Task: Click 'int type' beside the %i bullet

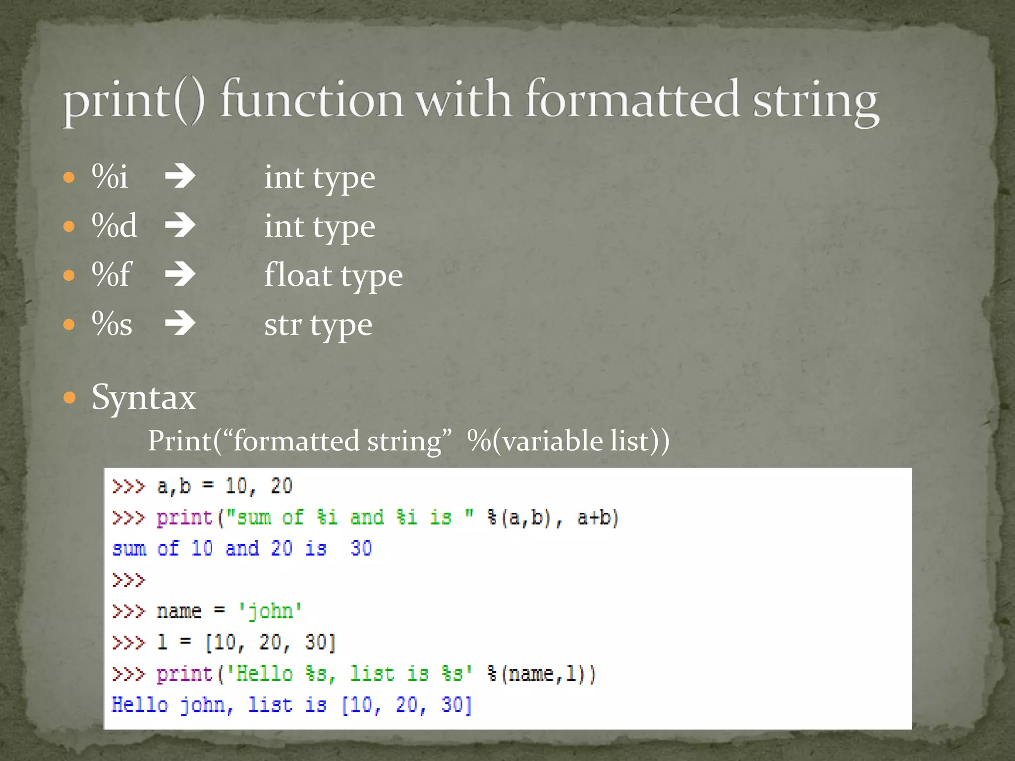Action: 320,178
